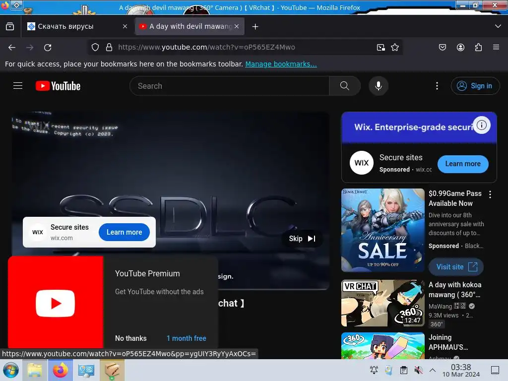Image resolution: width=508 pixels, height=381 pixels.
Task: Search with voice microphone icon
Action: (x=378, y=86)
